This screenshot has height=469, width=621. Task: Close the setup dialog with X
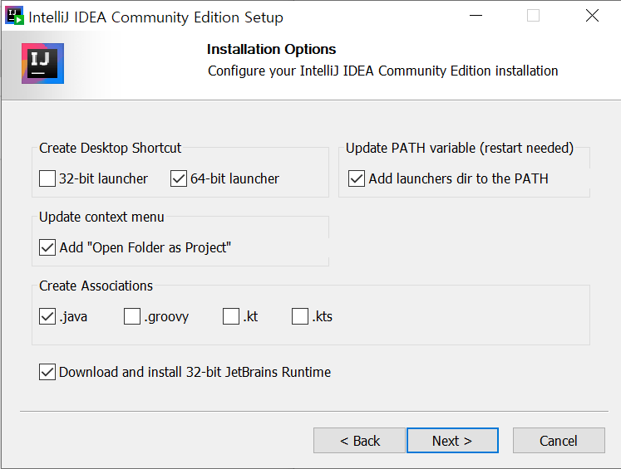pos(592,16)
